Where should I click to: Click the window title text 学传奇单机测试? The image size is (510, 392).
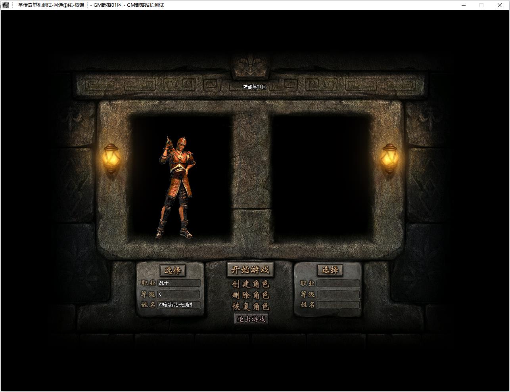coord(36,5)
